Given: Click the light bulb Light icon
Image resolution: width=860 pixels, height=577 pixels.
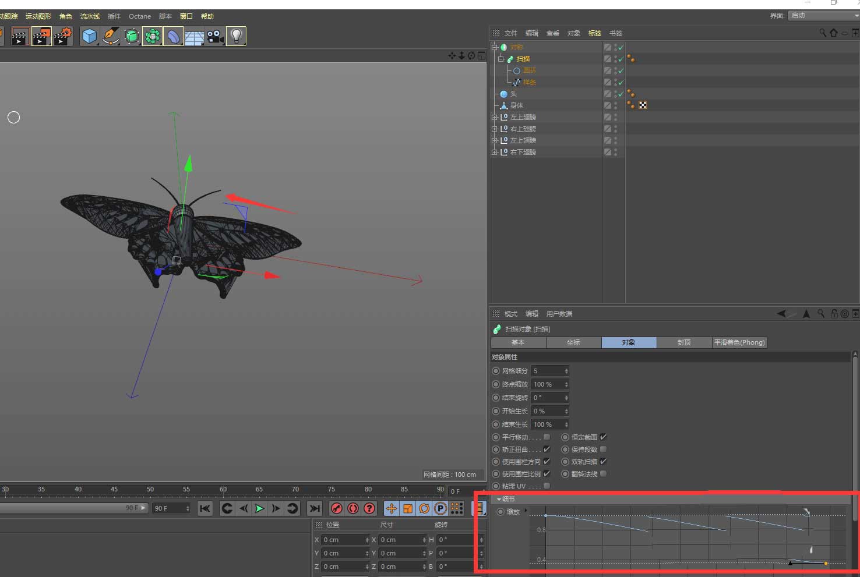Looking at the screenshot, I should click(236, 36).
